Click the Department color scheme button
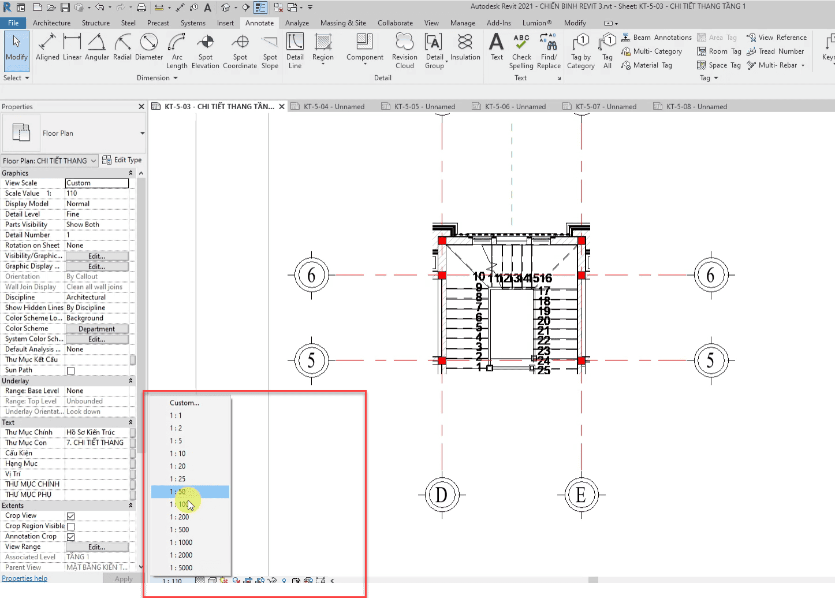 coord(97,329)
